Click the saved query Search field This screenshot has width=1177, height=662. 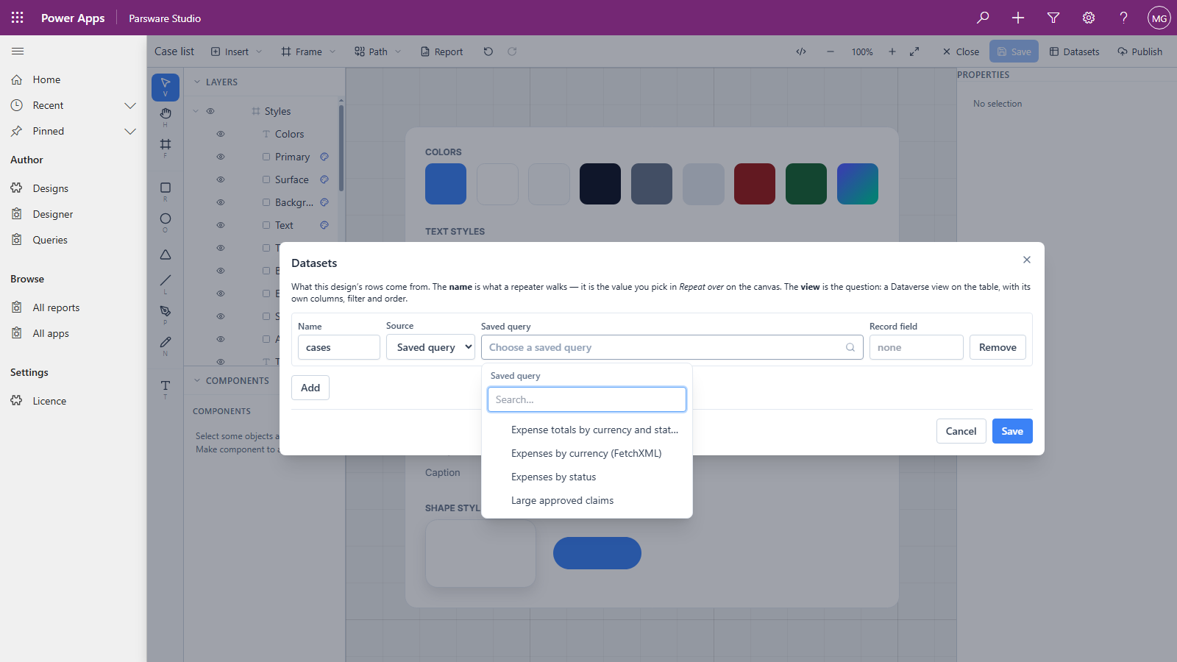pyautogui.click(x=587, y=399)
